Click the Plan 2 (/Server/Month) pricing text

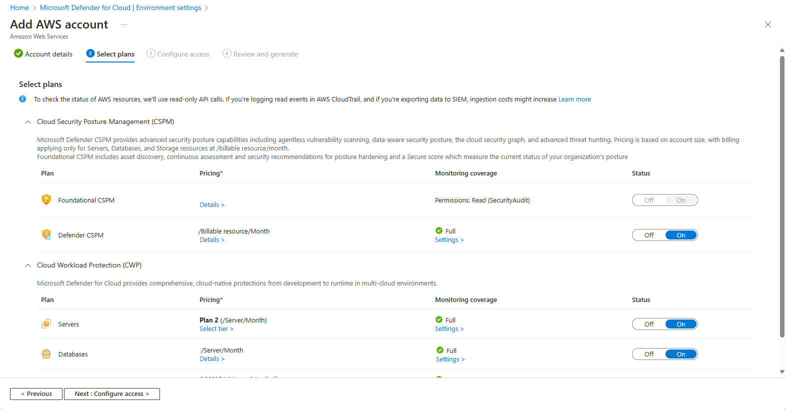click(233, 320)
